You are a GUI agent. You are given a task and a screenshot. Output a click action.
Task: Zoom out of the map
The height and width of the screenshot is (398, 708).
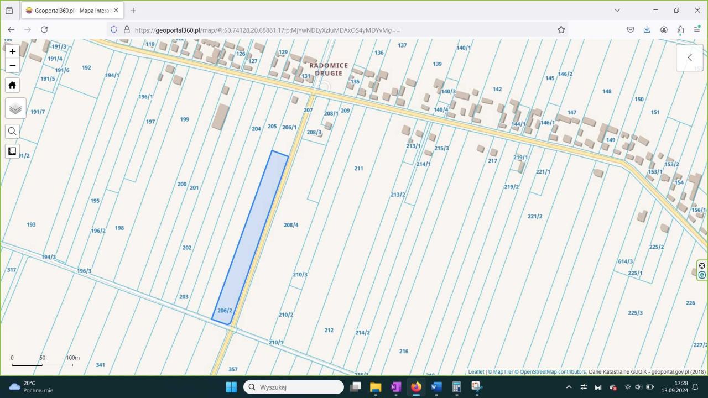pos(12,66)
